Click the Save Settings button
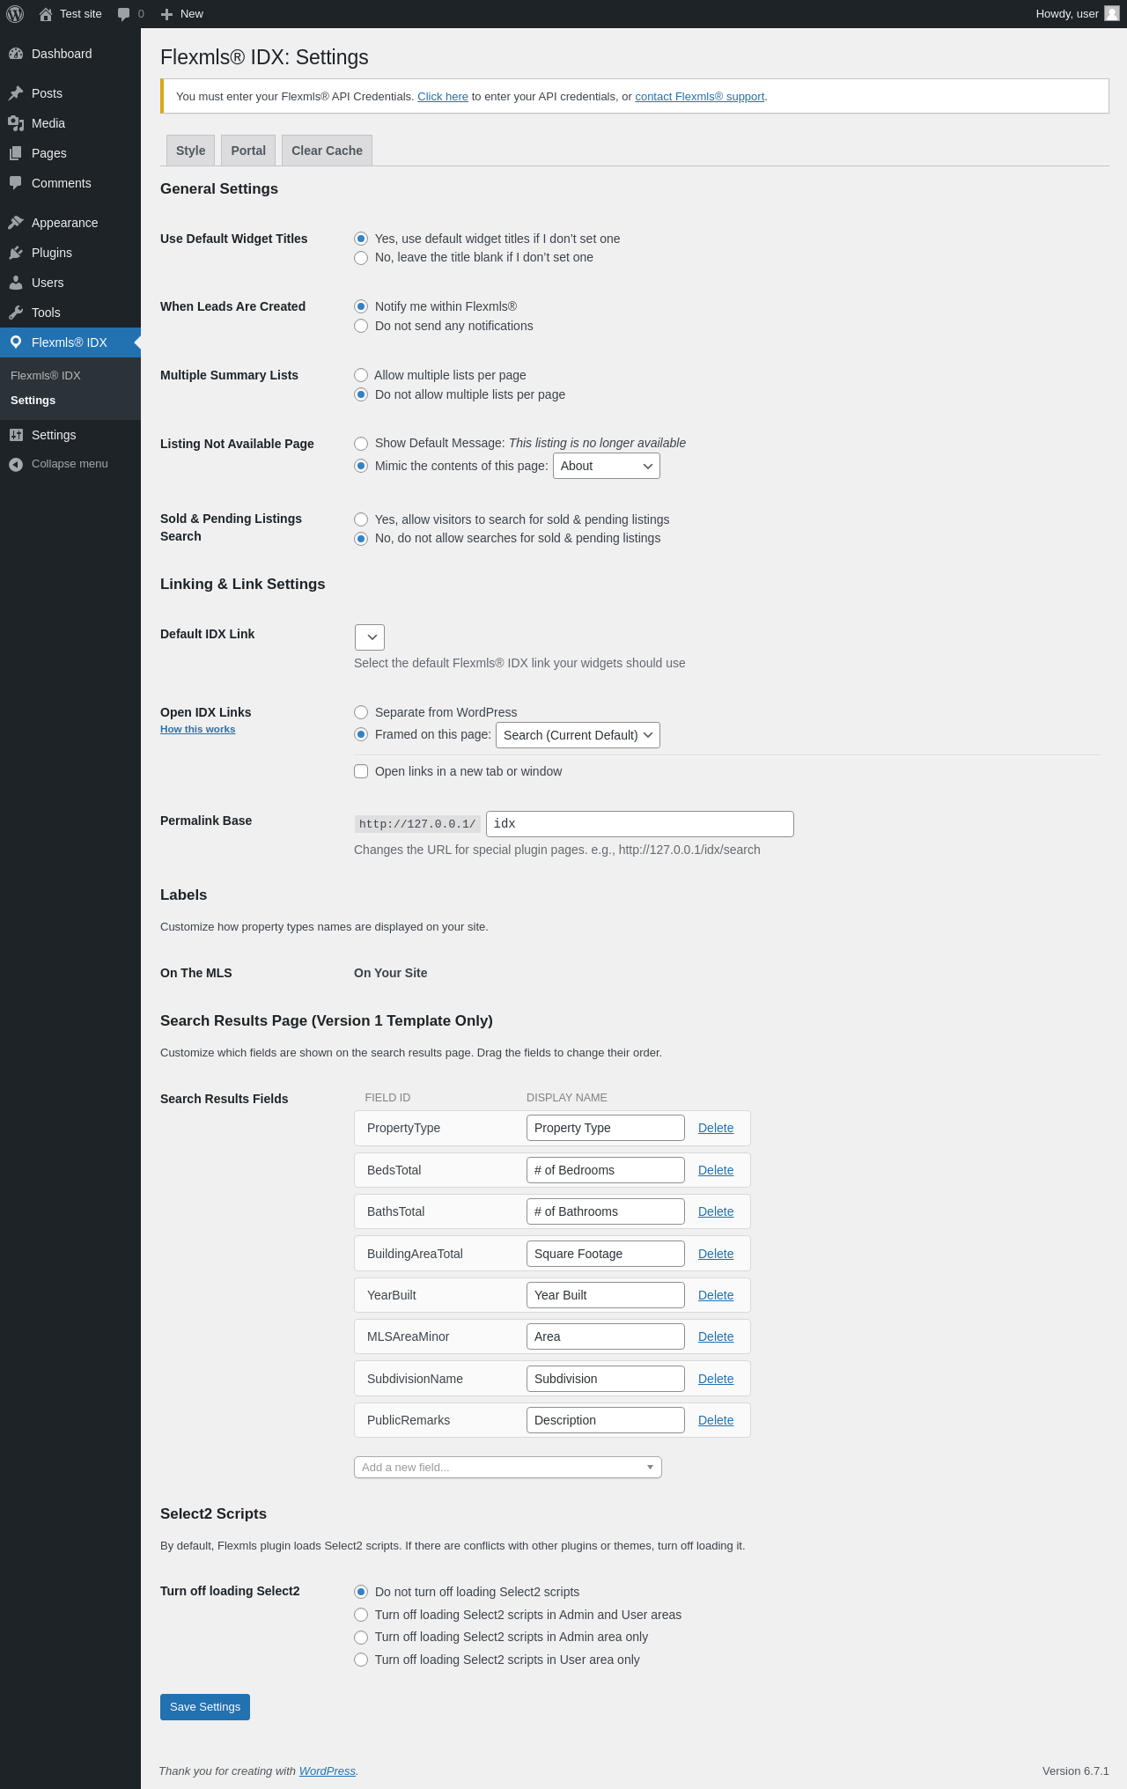 [205, 1706]
